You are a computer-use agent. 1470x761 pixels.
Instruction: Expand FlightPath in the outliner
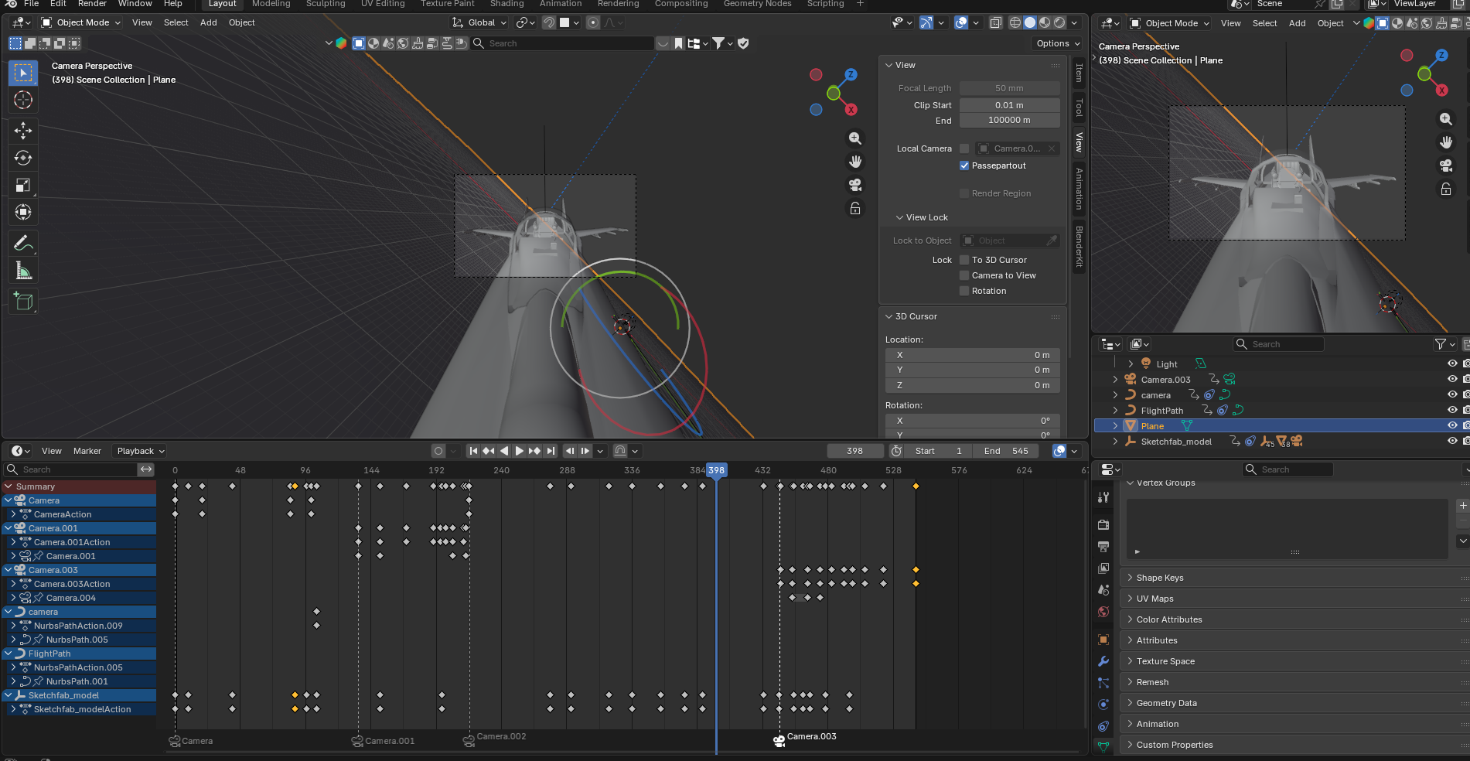pos(1115,411)
